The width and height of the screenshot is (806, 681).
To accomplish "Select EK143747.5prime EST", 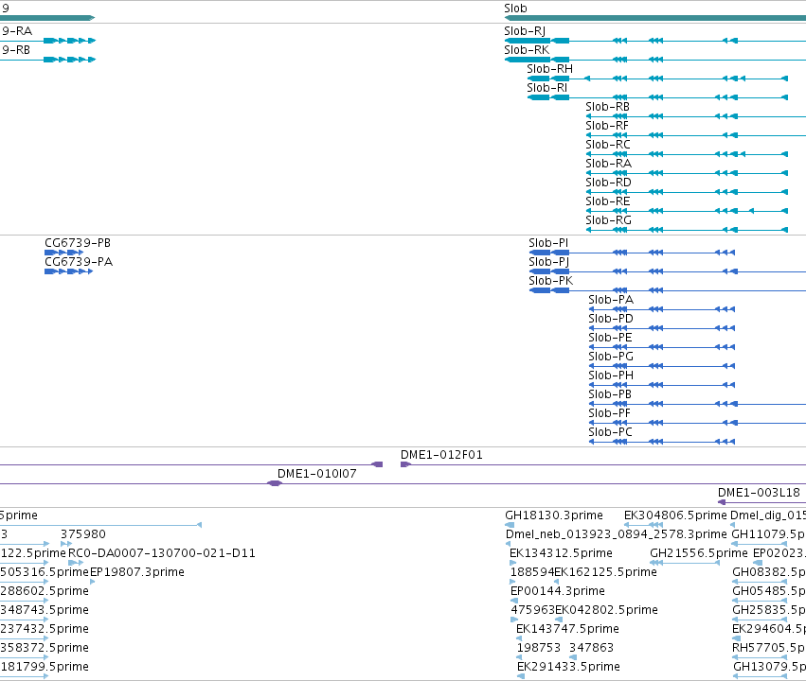I will [x=567, y=629].
